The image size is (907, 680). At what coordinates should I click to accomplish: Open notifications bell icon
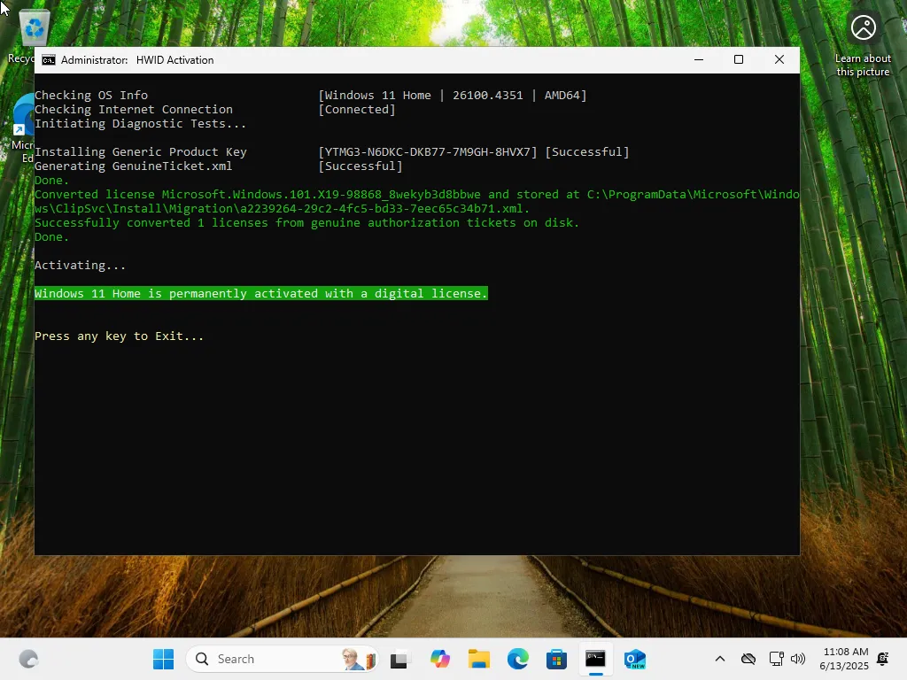tap(883, 659)
